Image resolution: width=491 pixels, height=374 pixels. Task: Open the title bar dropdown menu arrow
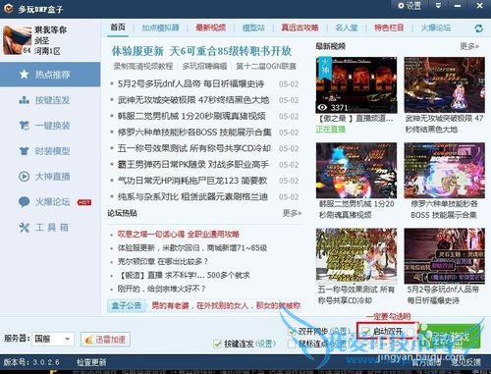pyautogui.click(x=438, y=6)
